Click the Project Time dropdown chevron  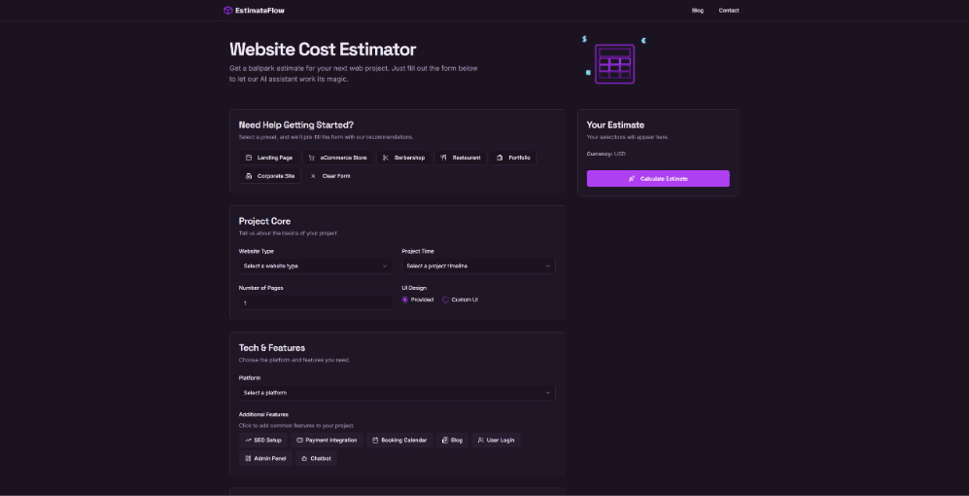pyautogui.click(x=547, y=266)
